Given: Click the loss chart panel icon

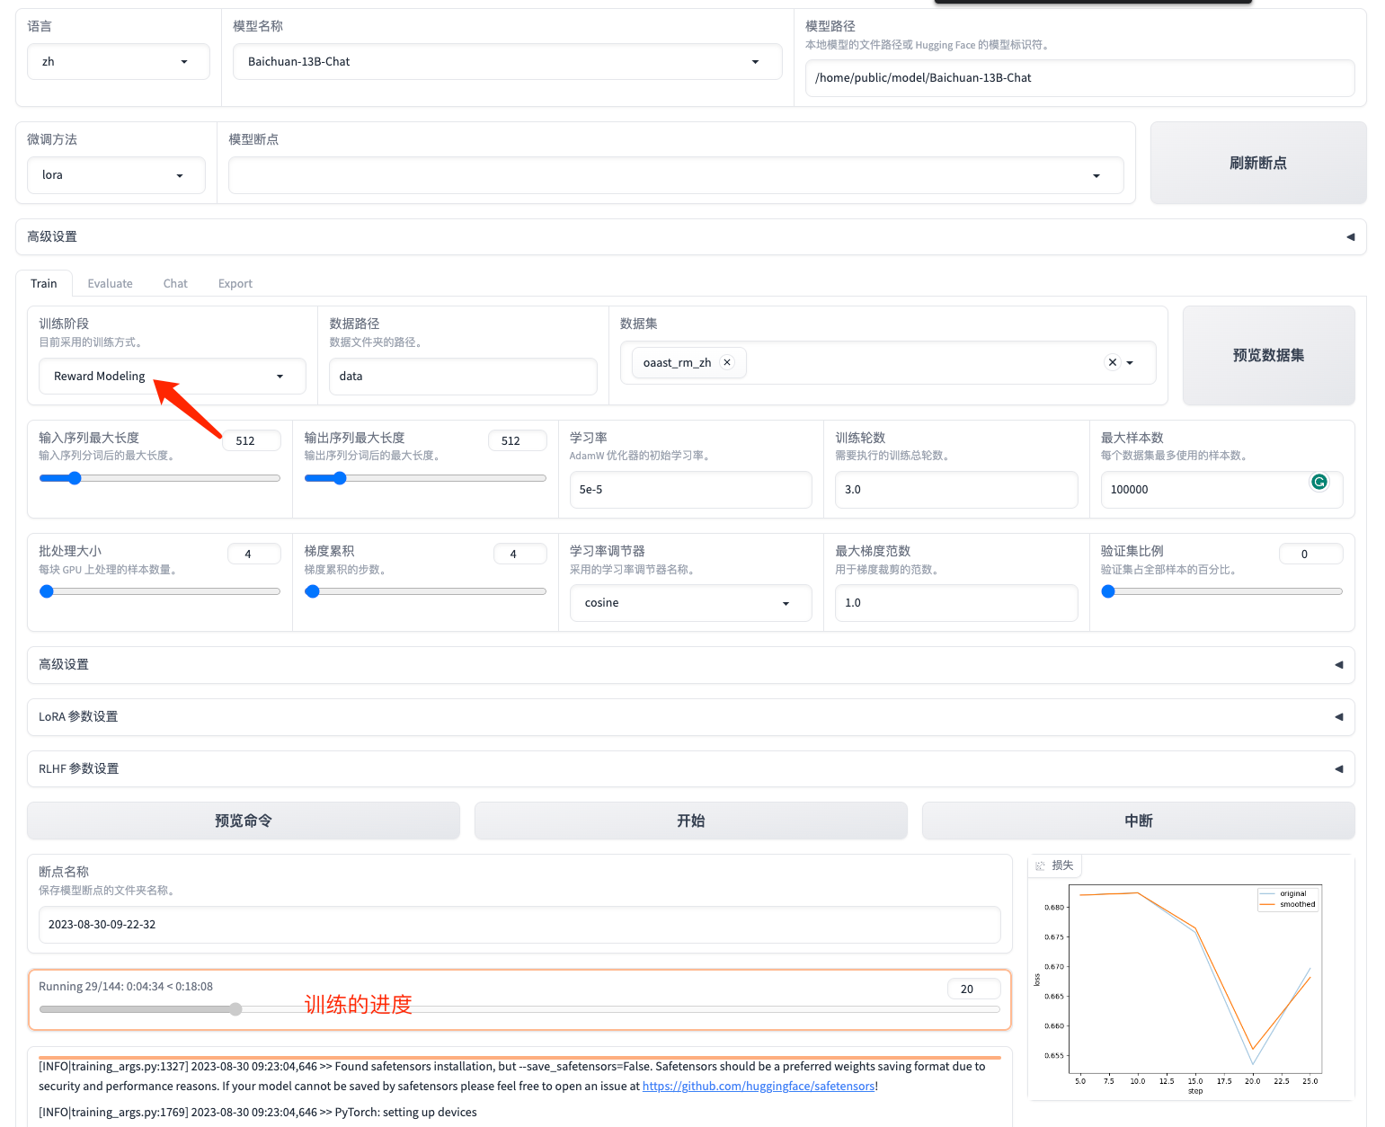Looking at the screenshot, I should point(1041,865).
